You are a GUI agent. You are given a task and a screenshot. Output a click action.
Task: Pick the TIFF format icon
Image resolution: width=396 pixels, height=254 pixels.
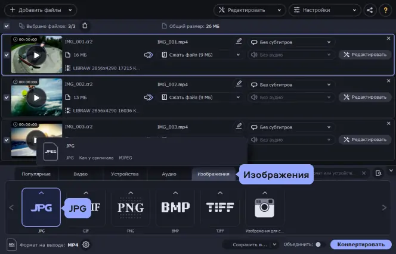tap(220, 208)
